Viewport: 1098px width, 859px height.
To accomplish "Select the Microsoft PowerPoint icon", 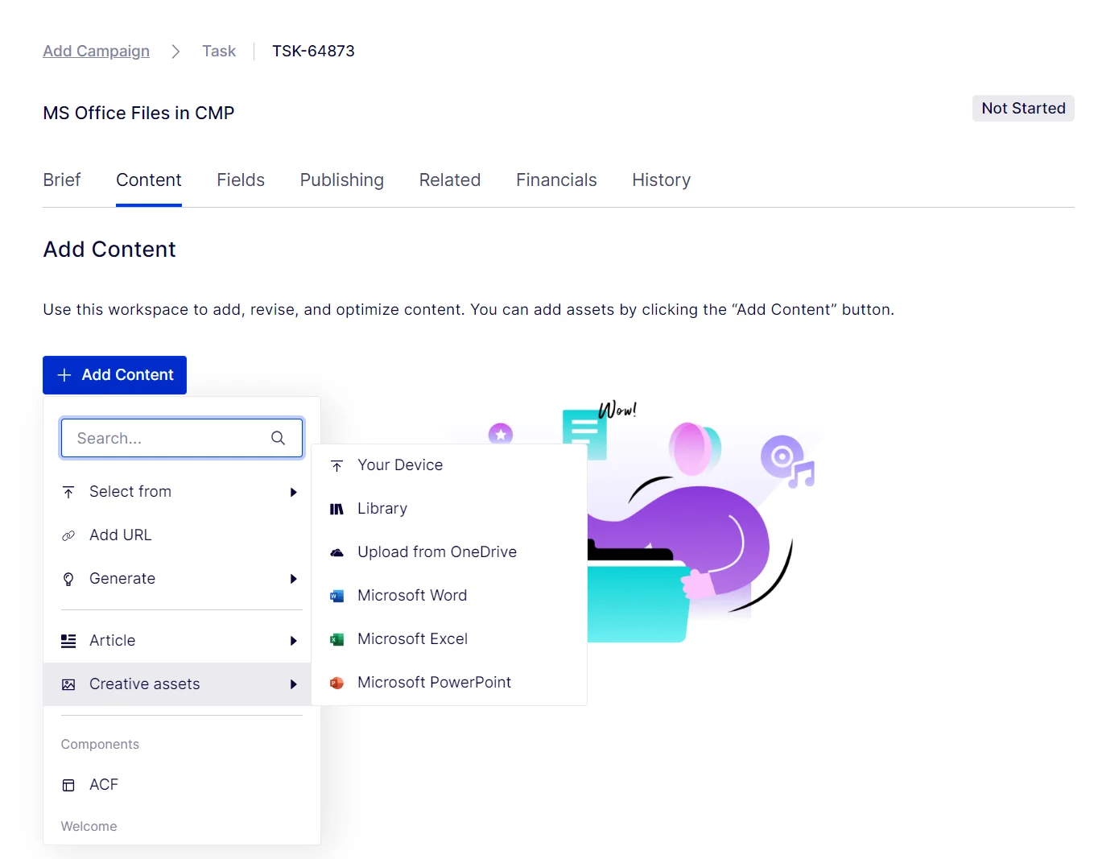I will pos(337,682).
